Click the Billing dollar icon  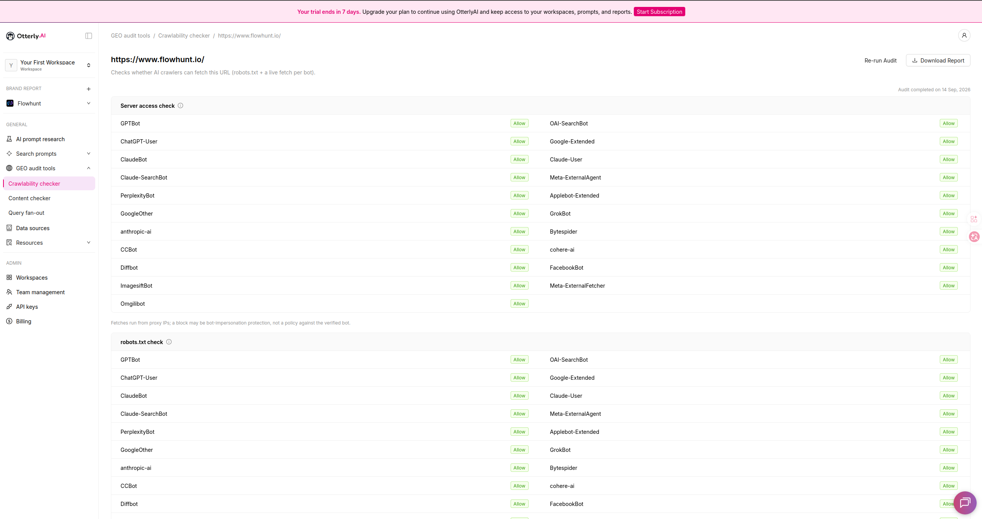(9, 321)
